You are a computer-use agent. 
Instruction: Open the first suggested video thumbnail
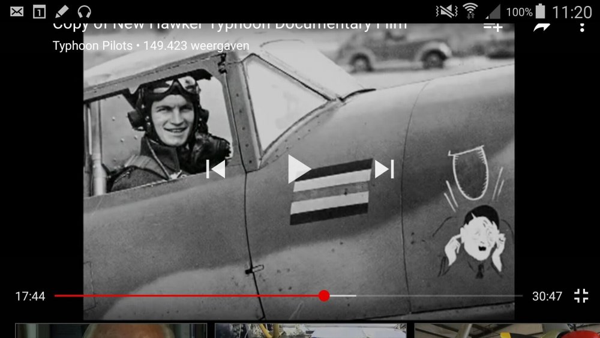point(111,331)
